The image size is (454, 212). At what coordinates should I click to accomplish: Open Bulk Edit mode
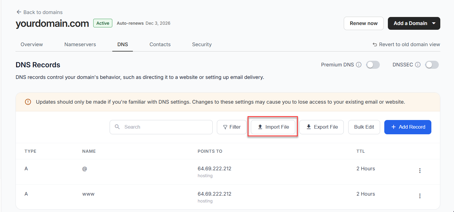click(x=364, y=127)
